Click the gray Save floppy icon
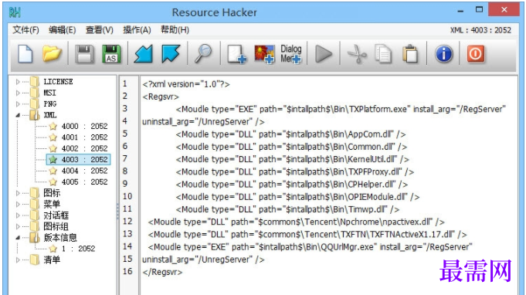 84,53
